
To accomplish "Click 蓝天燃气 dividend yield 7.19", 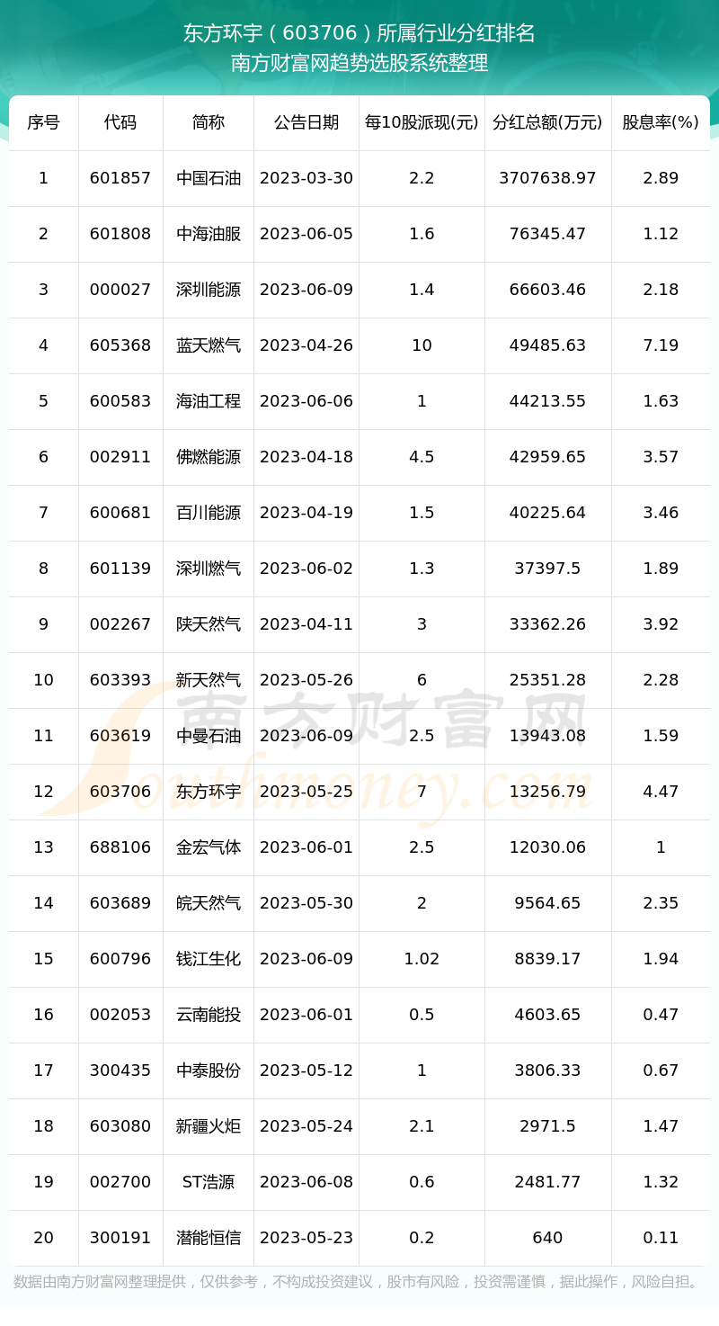I will click(x=660, y=345).
